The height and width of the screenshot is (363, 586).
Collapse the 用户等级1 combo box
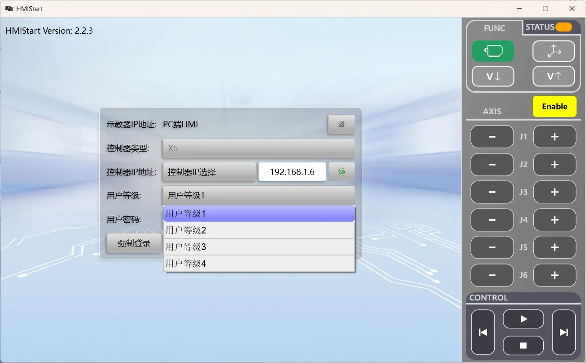click(x=259, y=195)
